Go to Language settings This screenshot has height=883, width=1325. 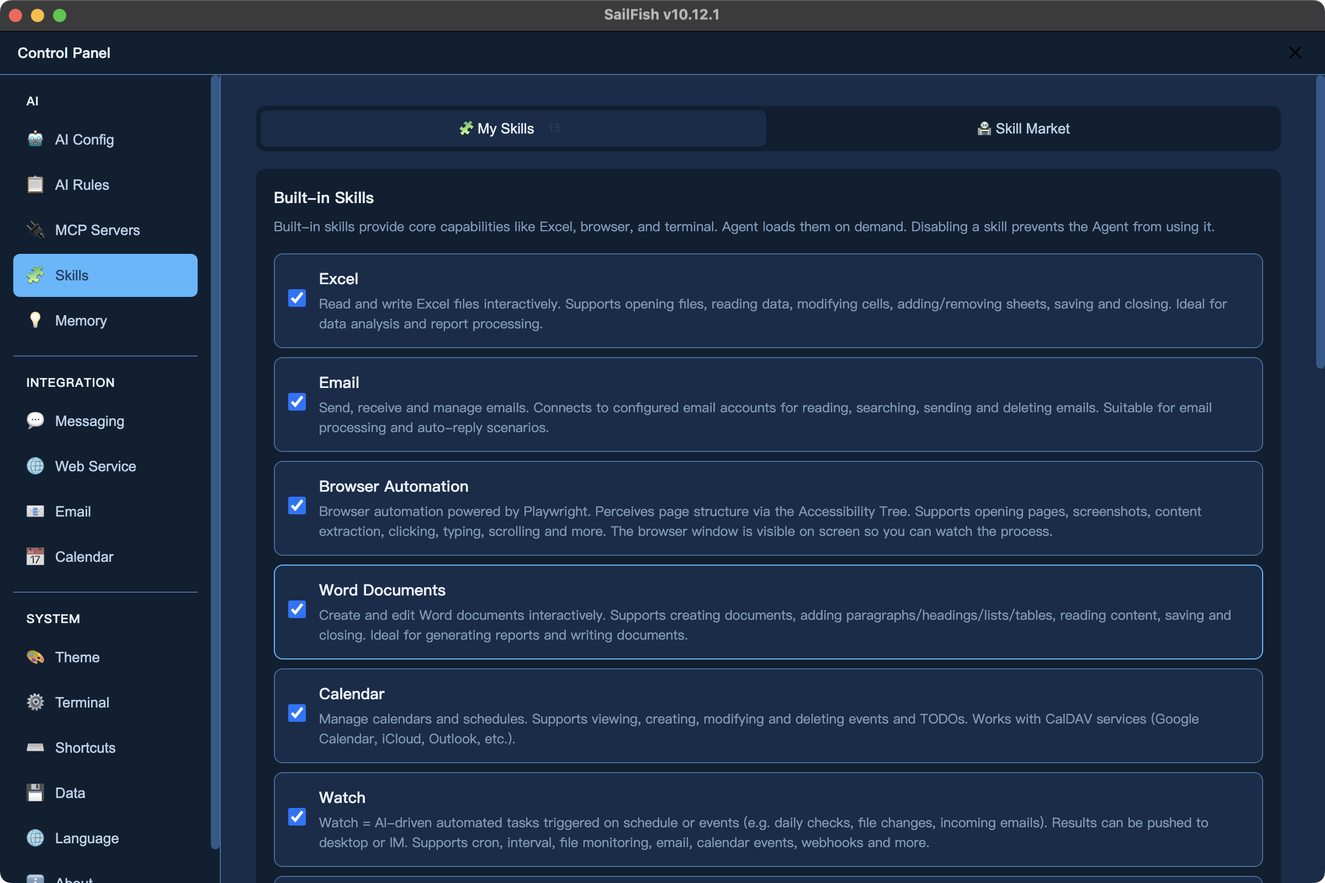pyautogui.click(x=86, y=838)
